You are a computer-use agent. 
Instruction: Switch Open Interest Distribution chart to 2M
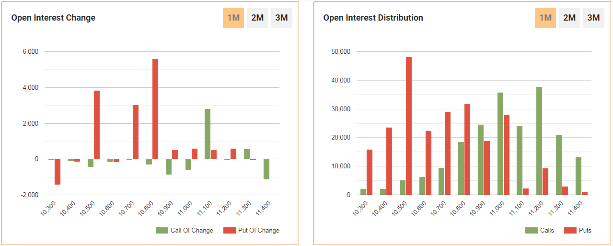569,18
